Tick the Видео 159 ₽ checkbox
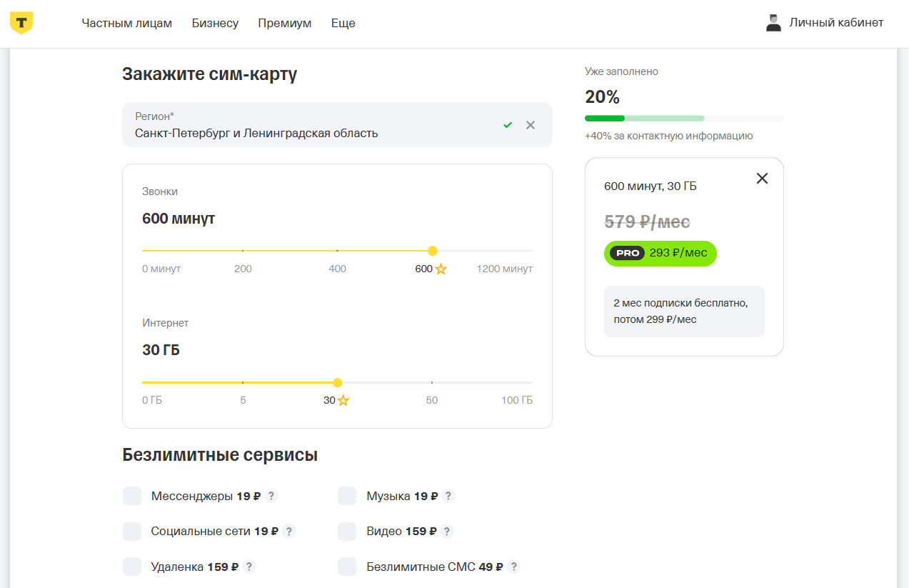This screenshot has height=588, width=909. click(x=347, y=532)
